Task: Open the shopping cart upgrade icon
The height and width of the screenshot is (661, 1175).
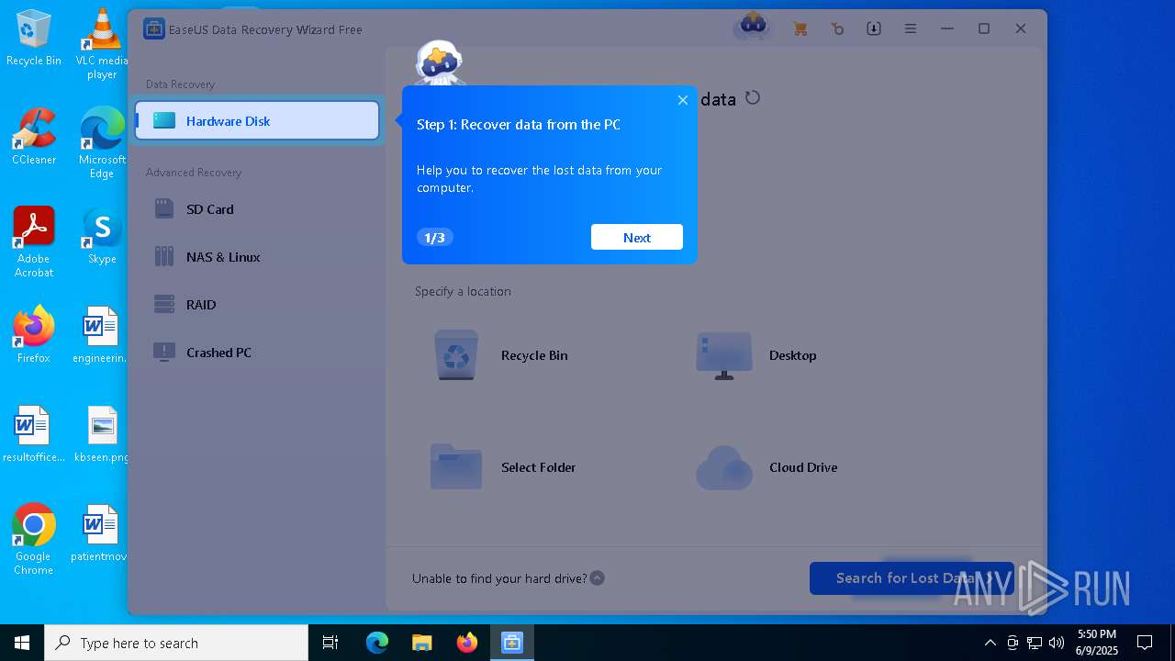Action: tap(800, 29)
